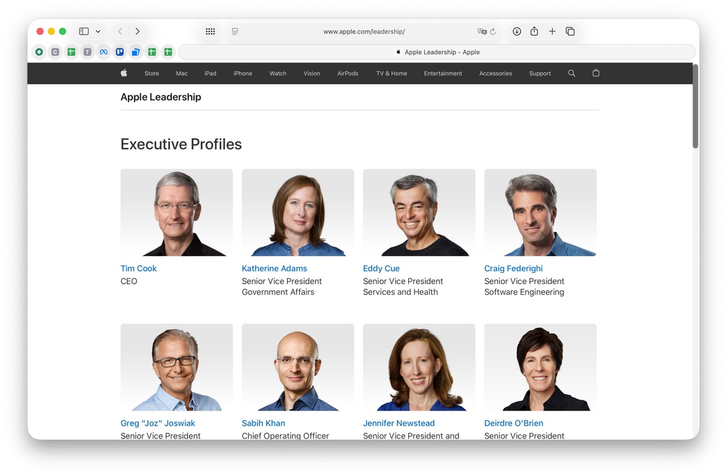Open the Entertainment menu
The height and width of the screenshot is (476, 727).
click(443, 73)
